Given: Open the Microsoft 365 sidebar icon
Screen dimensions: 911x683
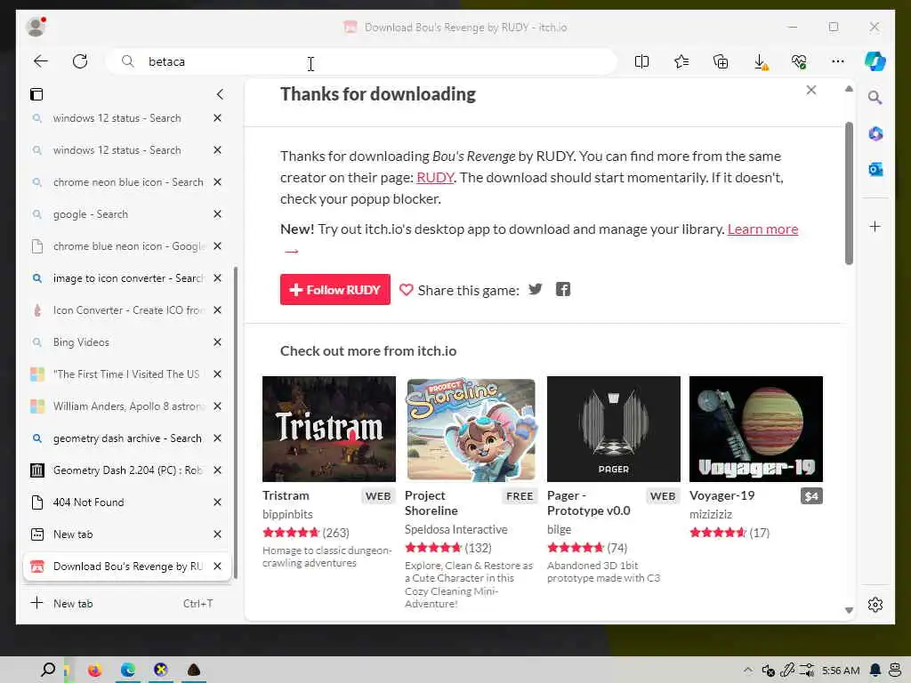Looking at the screenshot, I should [x=875, y=133].
